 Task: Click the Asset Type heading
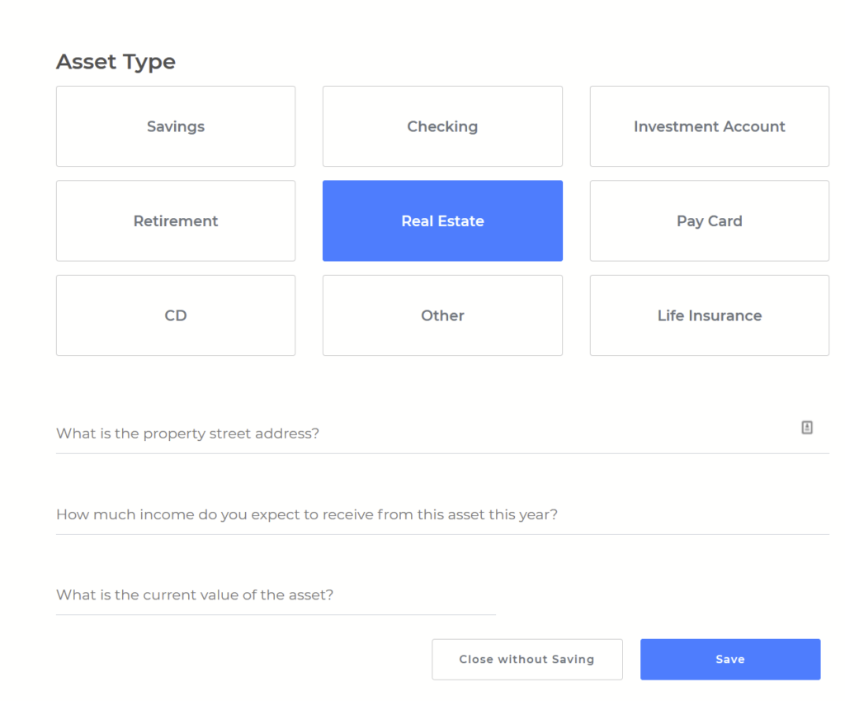116,62
